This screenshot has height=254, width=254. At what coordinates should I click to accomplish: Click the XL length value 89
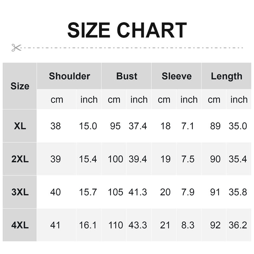pos(215,126)
